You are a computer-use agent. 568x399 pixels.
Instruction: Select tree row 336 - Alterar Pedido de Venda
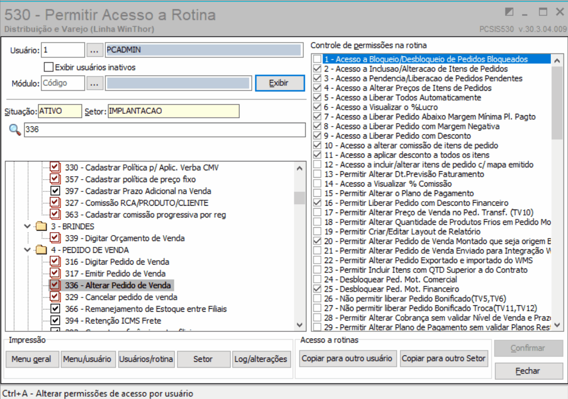118,285
